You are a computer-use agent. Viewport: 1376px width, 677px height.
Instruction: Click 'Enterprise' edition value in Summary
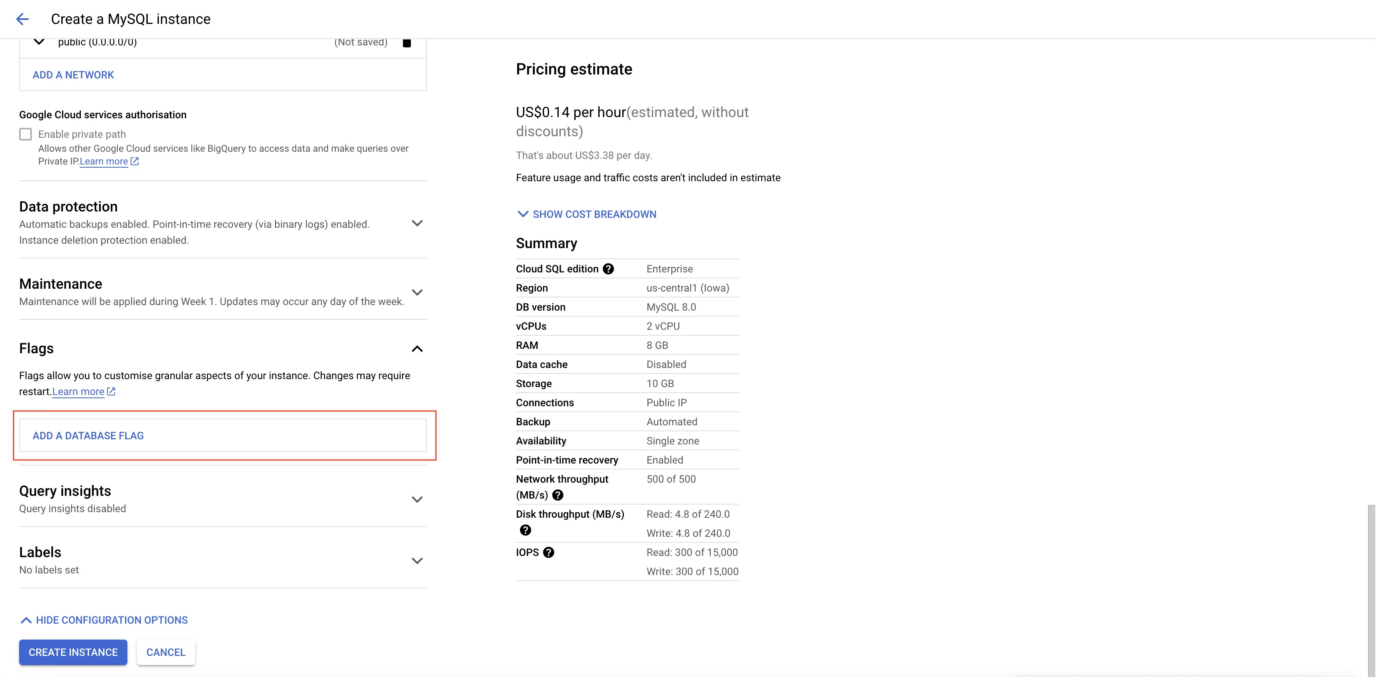pos(669,269)
